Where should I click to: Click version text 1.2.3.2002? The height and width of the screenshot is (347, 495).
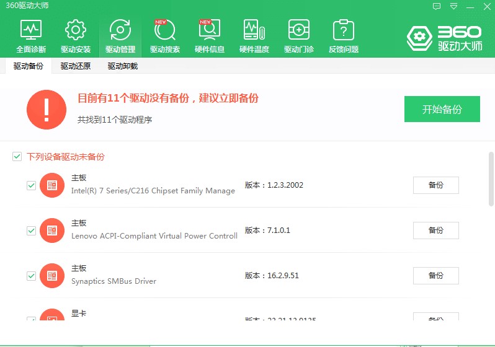(285, 185)
